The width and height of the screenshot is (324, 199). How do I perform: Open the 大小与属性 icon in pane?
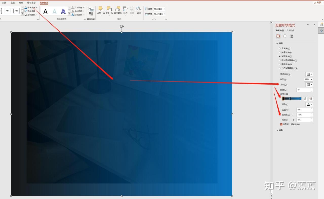(x=291, y=36)
